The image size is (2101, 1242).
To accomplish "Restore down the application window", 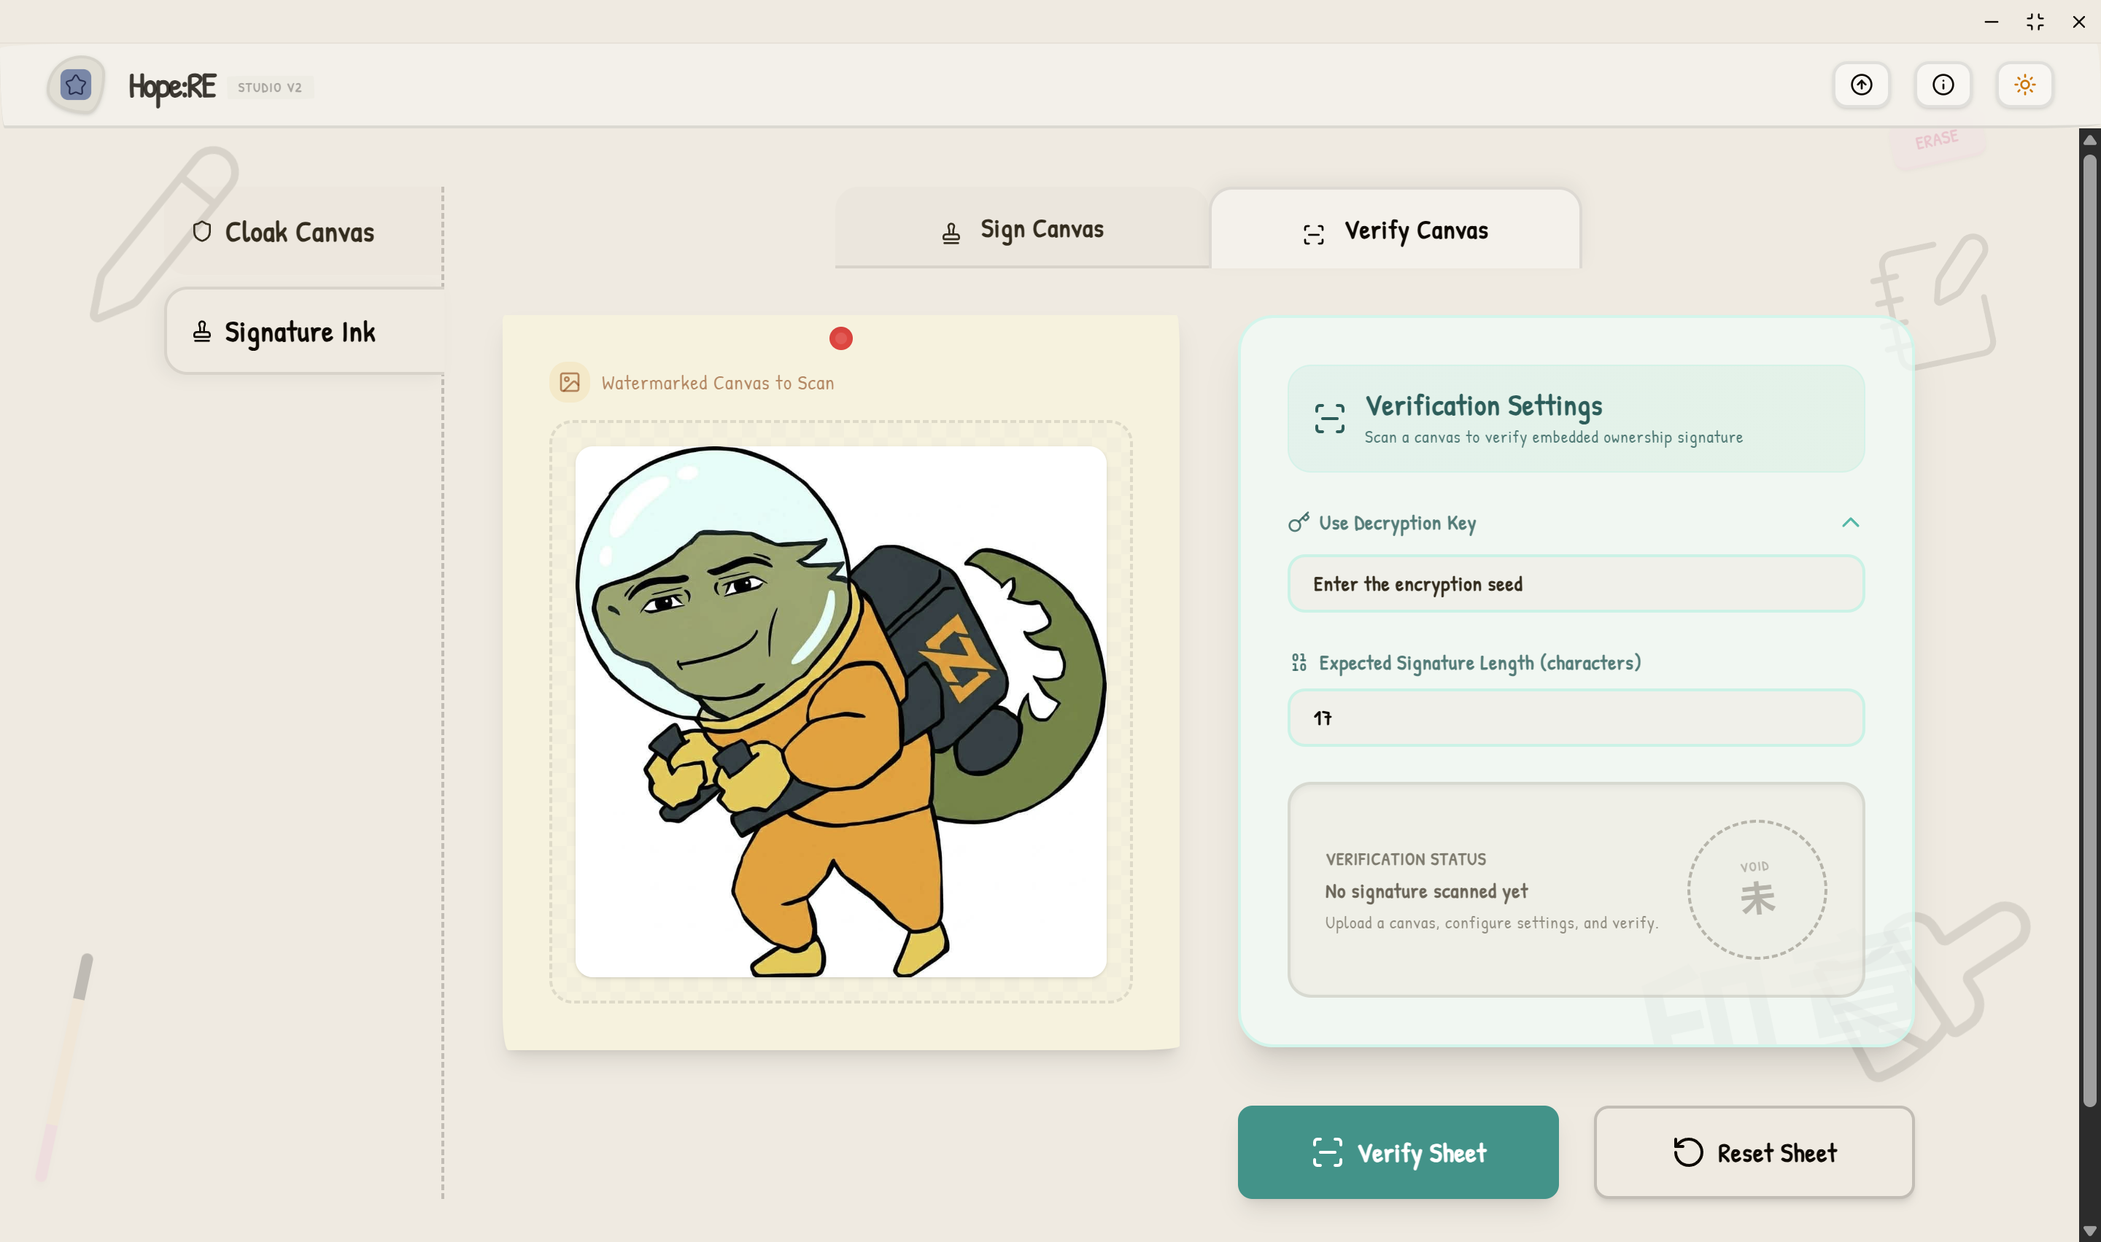I will click(x=2035, y=22).
